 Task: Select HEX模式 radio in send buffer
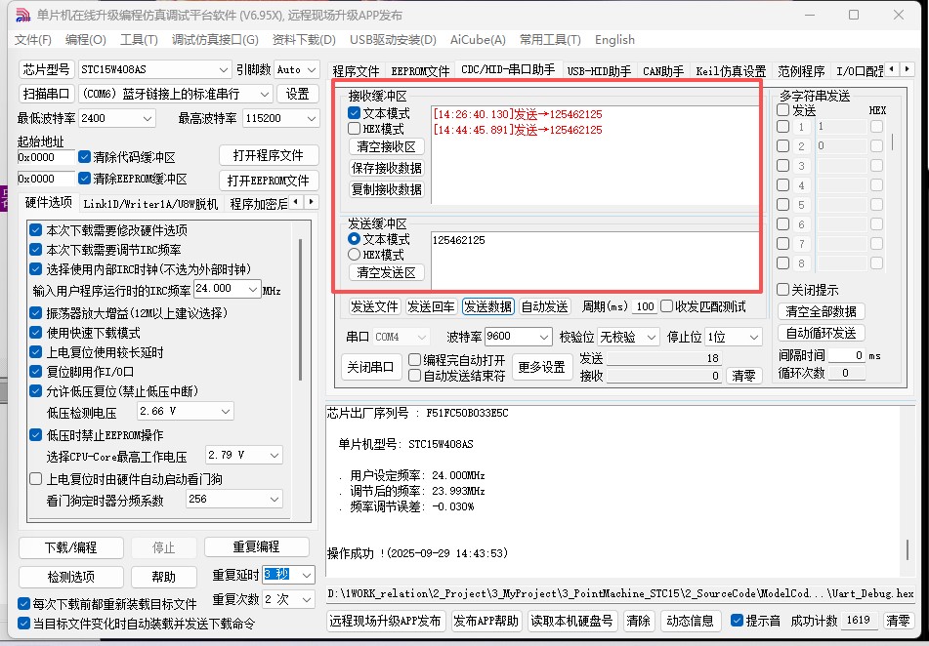click(355, 254)
